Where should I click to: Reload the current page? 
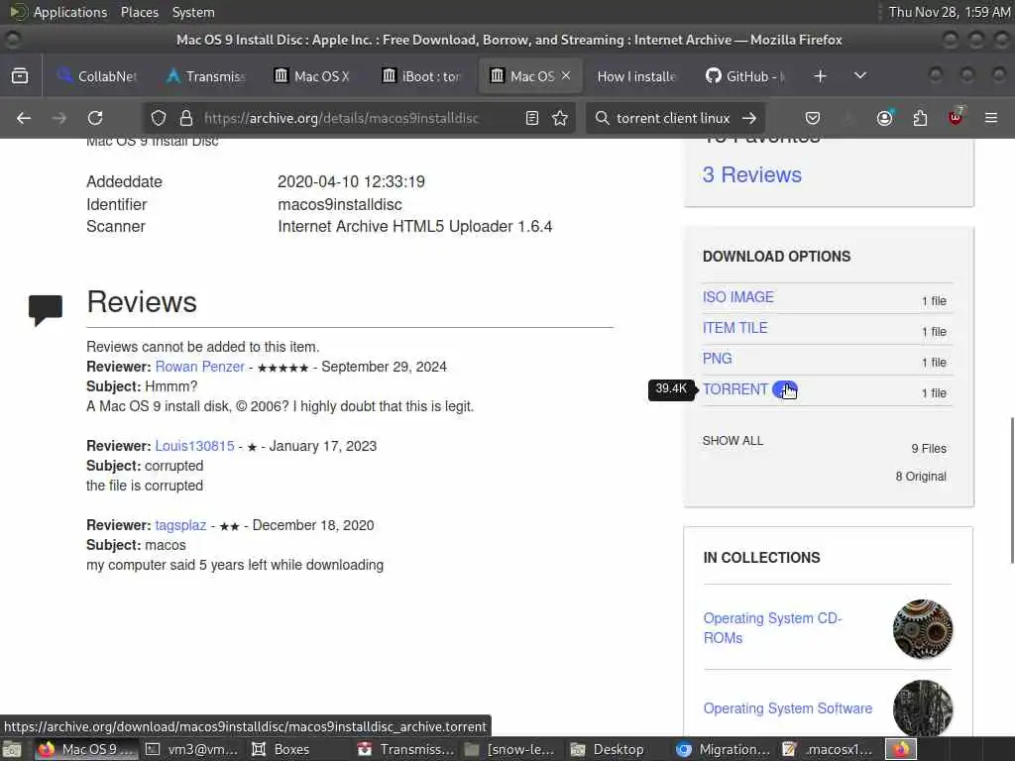(x=95, y=118)
